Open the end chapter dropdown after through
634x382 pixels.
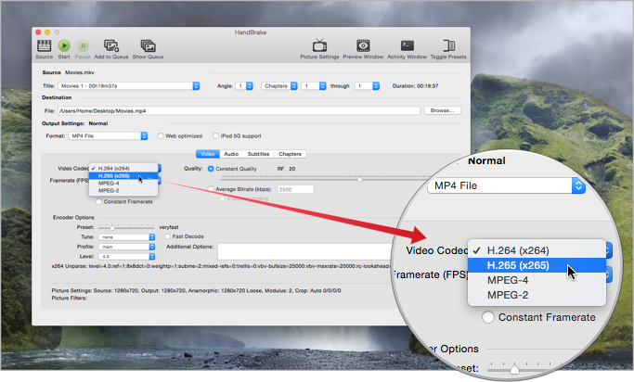(x=368, y=86)
